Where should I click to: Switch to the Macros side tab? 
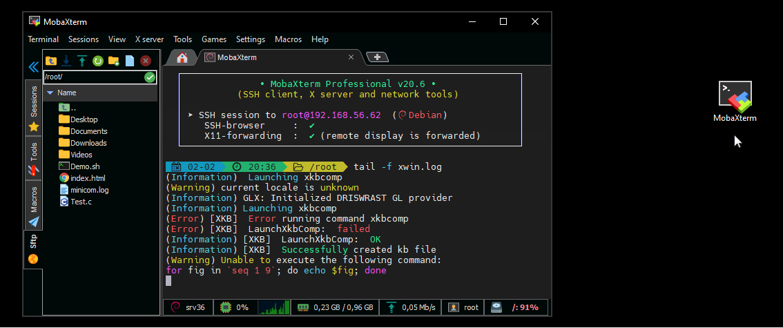coord(33,200)
